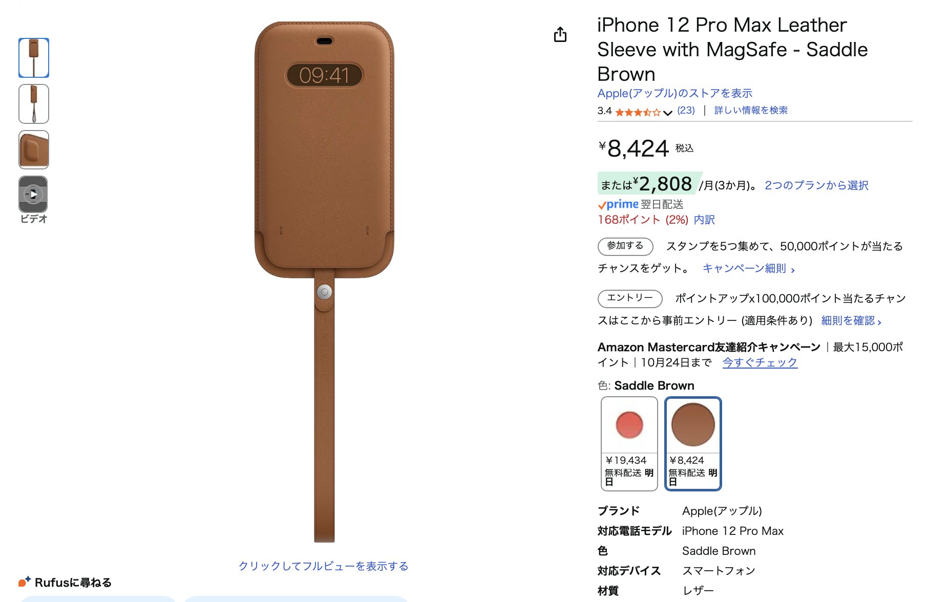928x602 pixels.
Task: Expand the rating breakdown chevron
Action: 667,113
